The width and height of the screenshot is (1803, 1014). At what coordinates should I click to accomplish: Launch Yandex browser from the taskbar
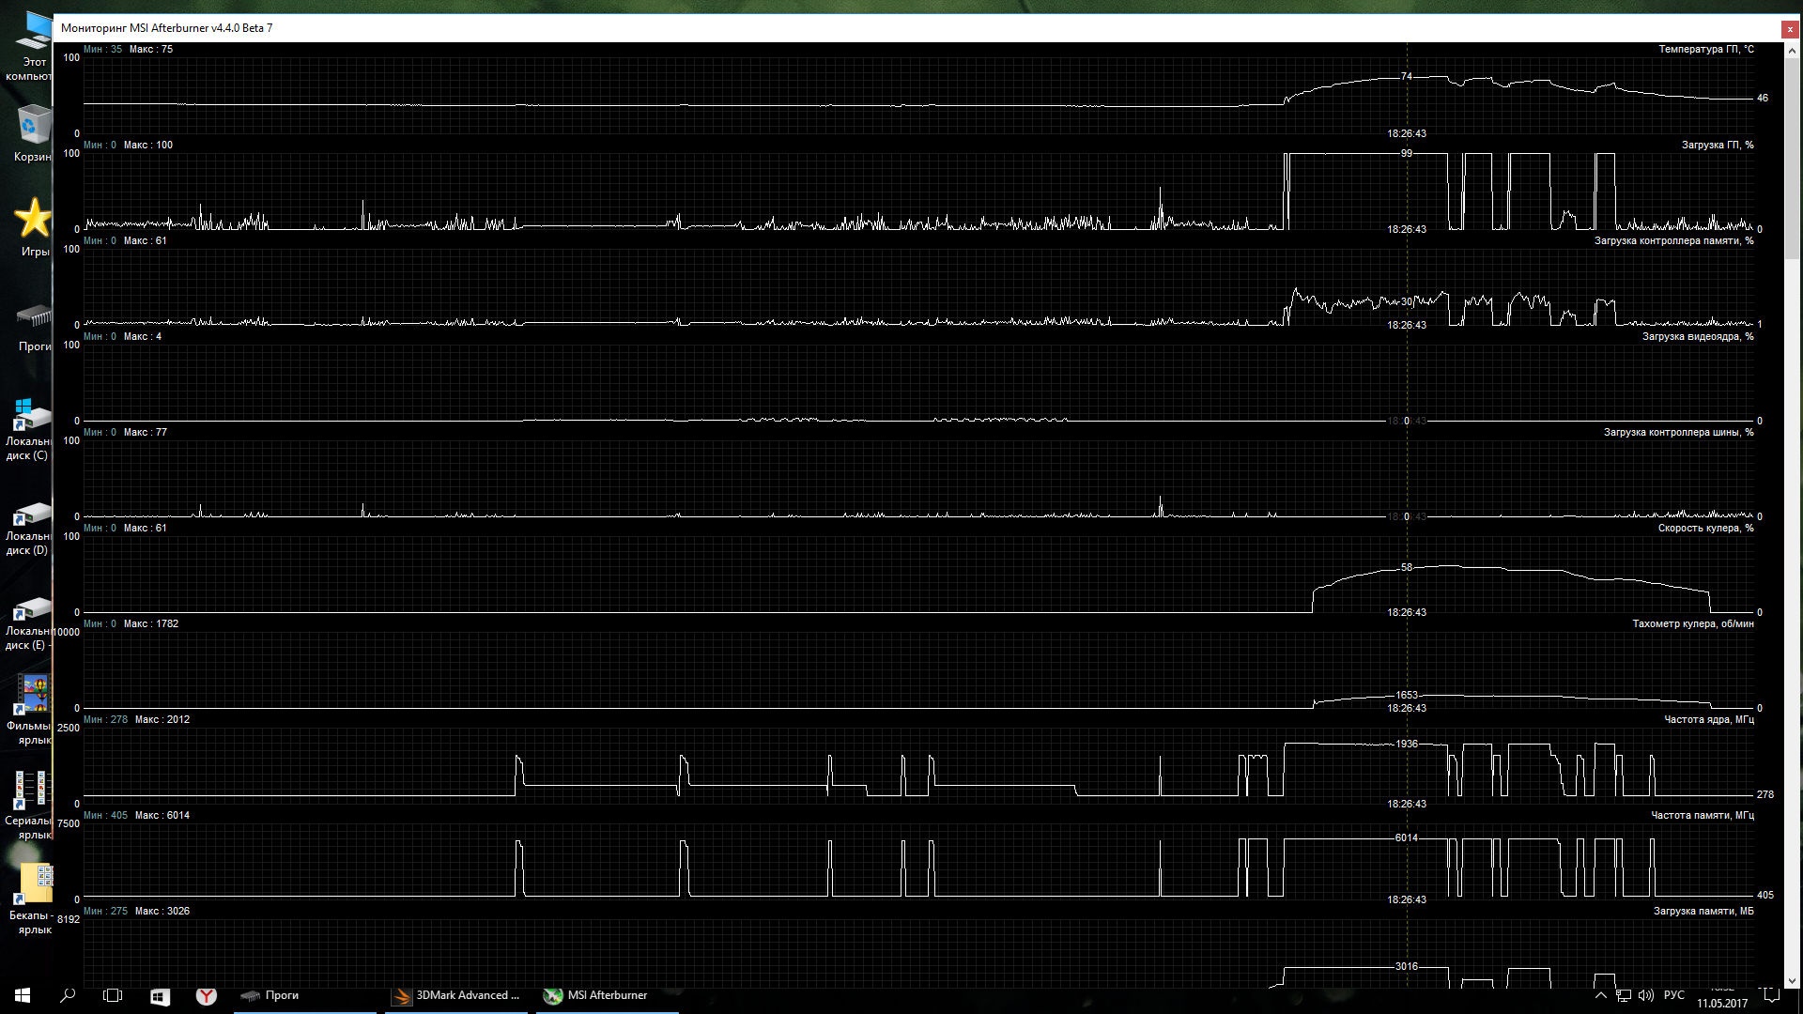(x=206, y=995)
